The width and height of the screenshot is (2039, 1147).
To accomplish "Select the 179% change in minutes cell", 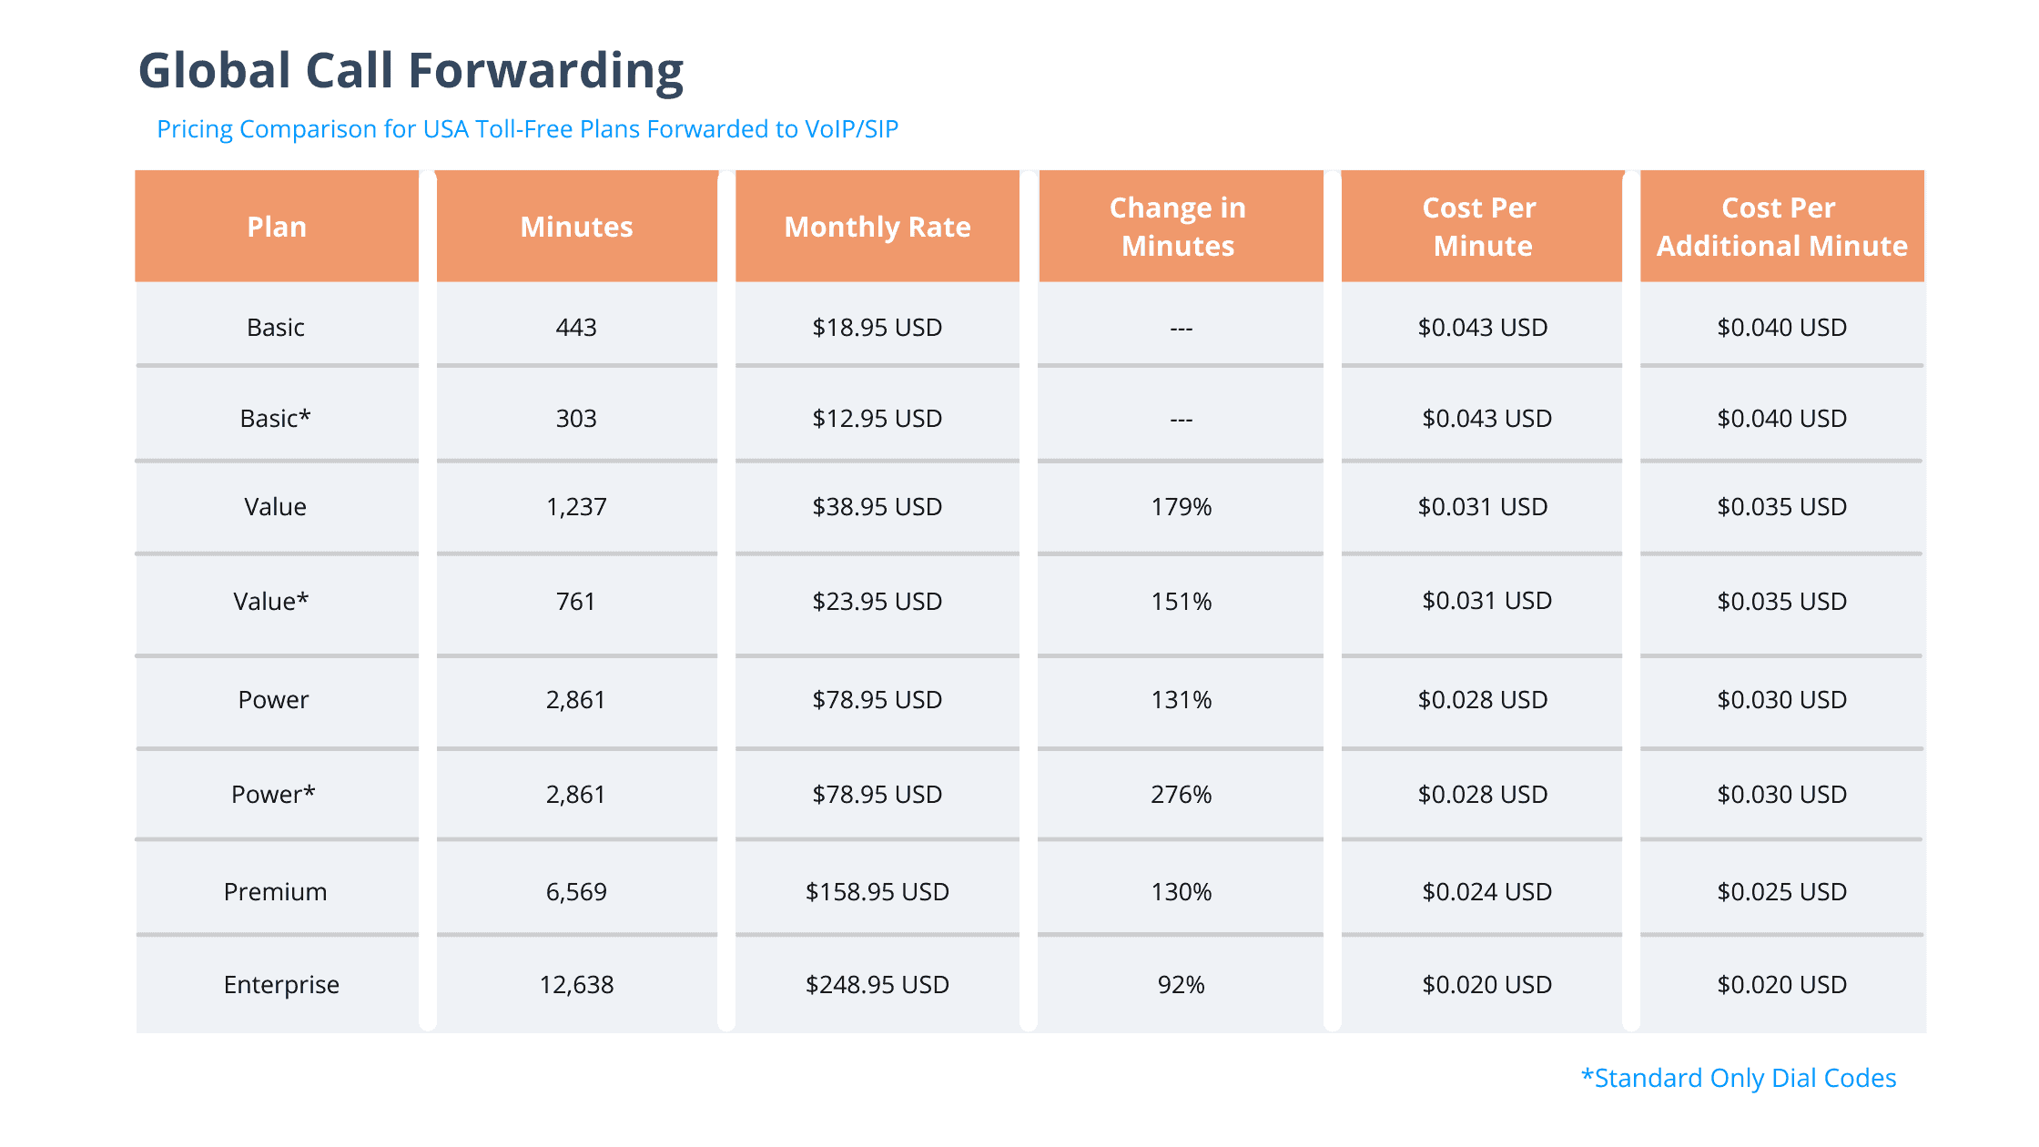I will pyautogui.click(x=1181, y=507).
